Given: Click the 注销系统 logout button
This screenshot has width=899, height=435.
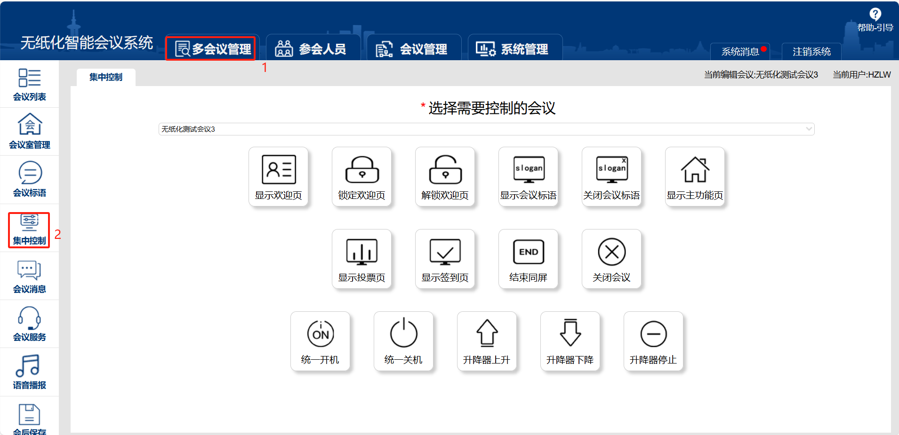Looking at the screenshot, I should pos(811,51).
